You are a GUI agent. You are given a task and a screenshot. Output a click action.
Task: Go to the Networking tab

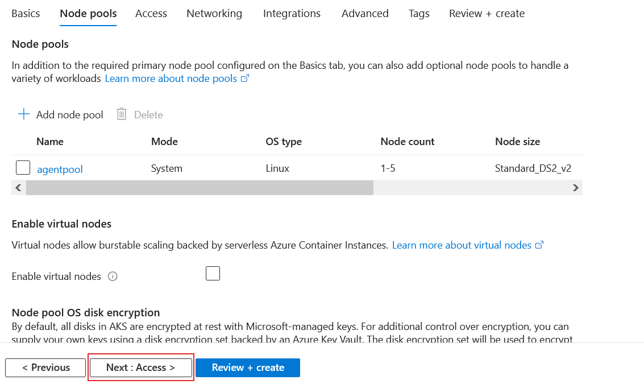tap(214, 13)
